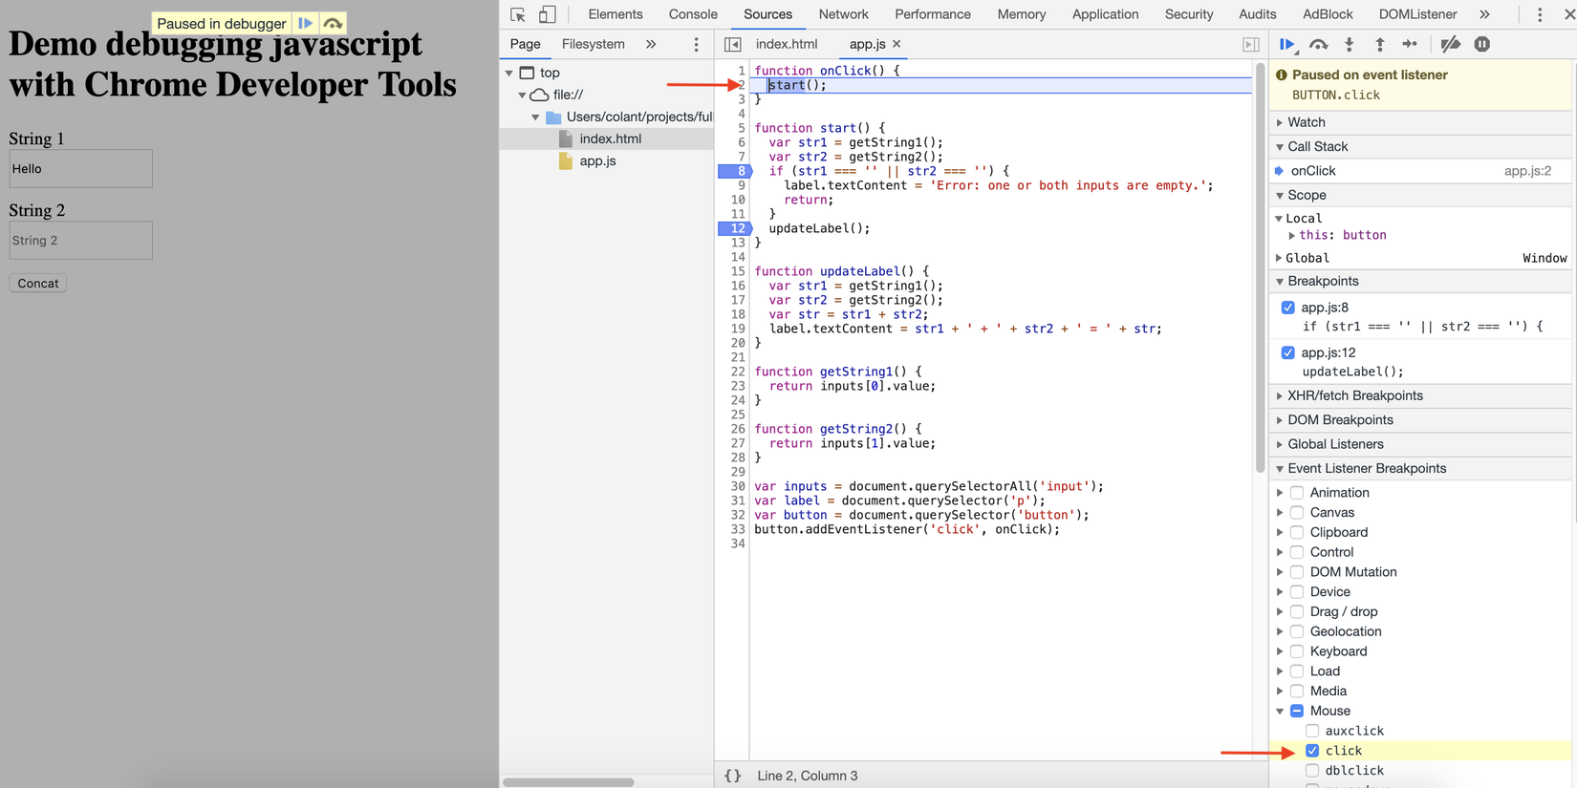Toggle the device toolbar icon
1577x788 pixels.
tap(548, 14)
